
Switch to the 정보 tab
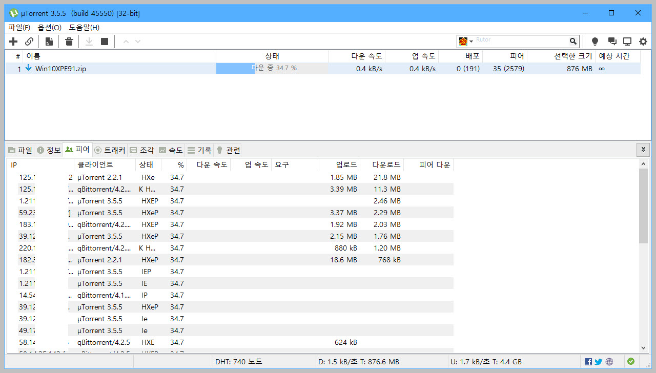[x=49, y=150]
